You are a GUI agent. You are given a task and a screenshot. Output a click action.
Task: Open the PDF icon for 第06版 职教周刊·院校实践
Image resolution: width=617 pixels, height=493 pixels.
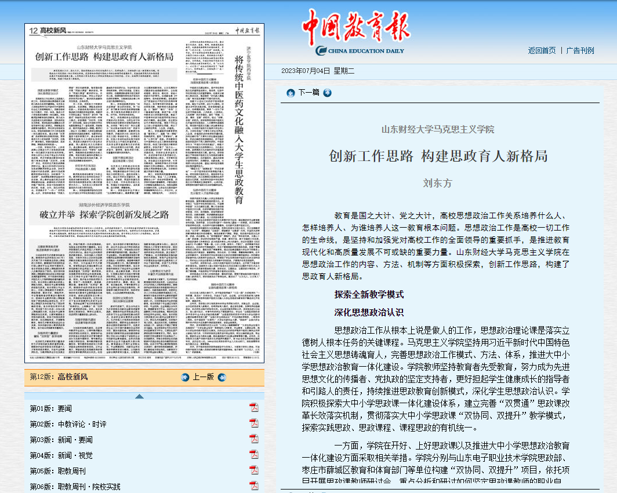[x=253, y=485]
